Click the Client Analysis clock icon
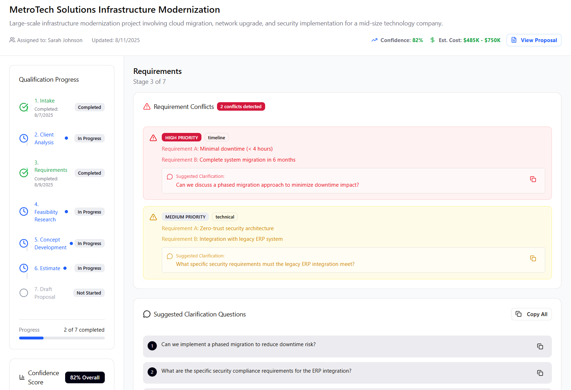This screenshot has height=390, width=571. pyautogui.click(x=24, y=138)
